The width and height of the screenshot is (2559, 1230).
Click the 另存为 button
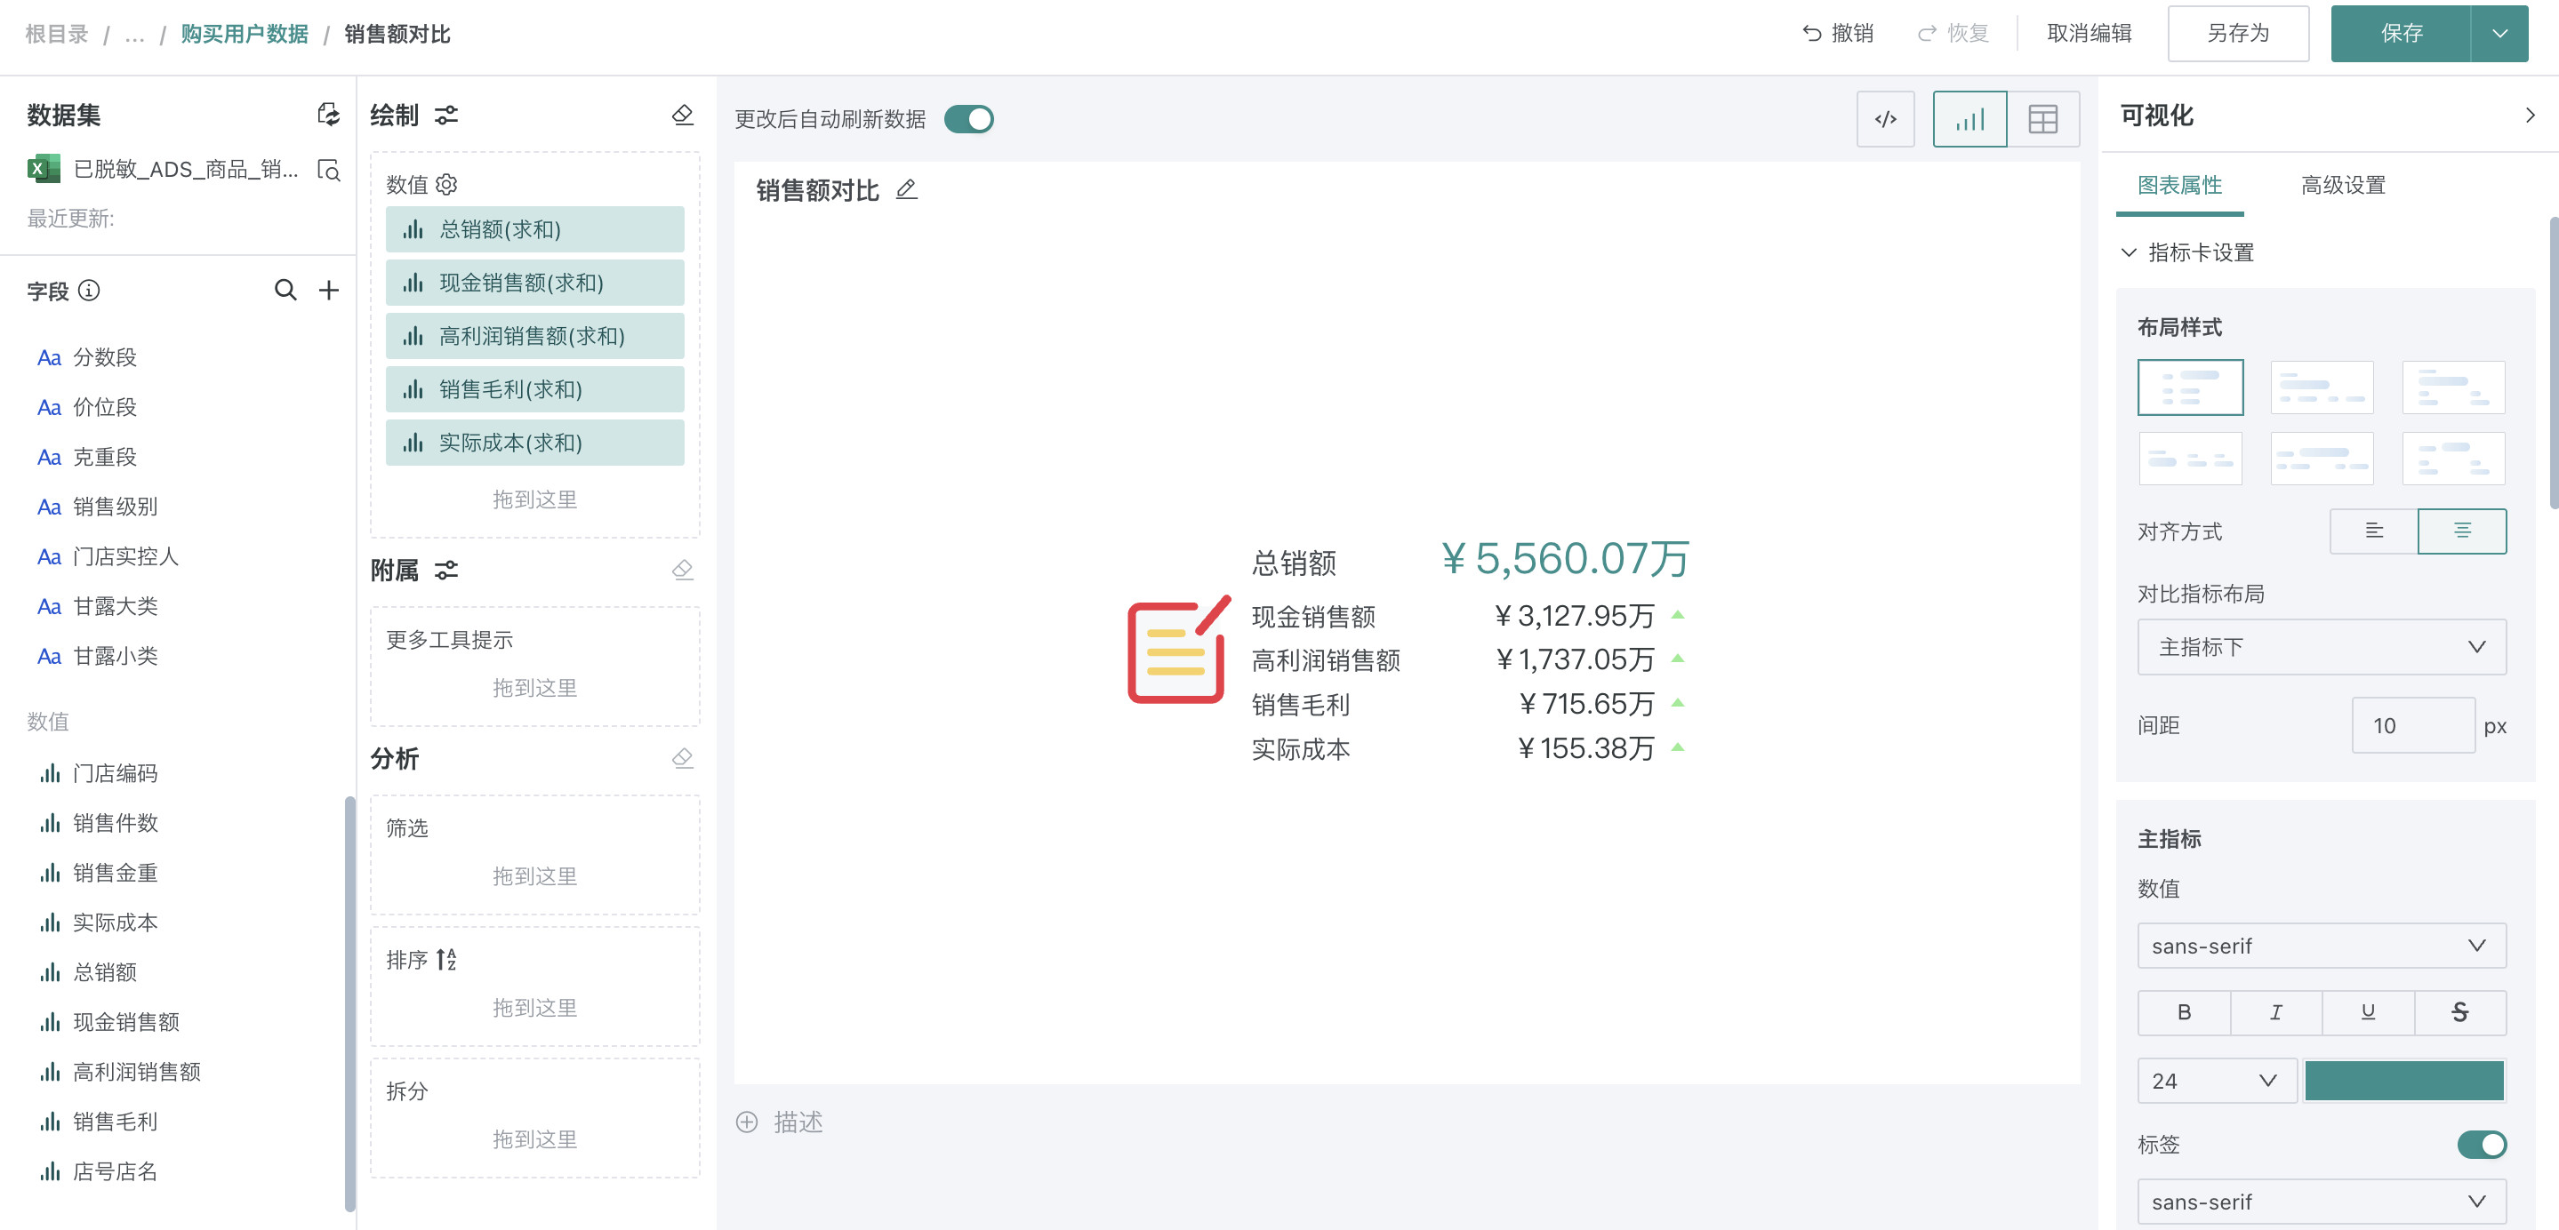(2237, 34)
